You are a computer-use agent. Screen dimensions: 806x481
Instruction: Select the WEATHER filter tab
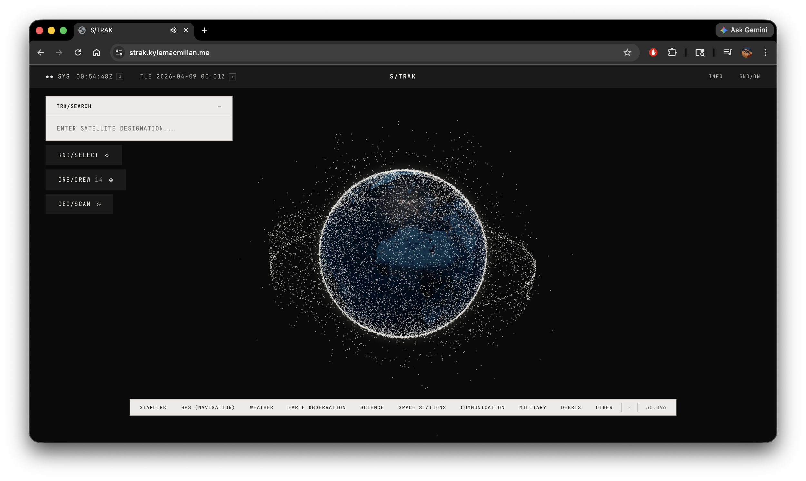point(261,407)
